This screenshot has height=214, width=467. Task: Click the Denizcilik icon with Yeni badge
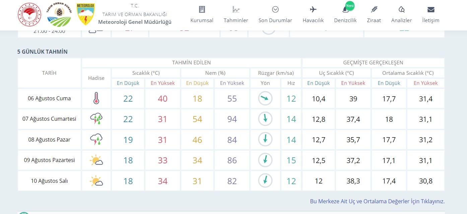pos(345,9)
